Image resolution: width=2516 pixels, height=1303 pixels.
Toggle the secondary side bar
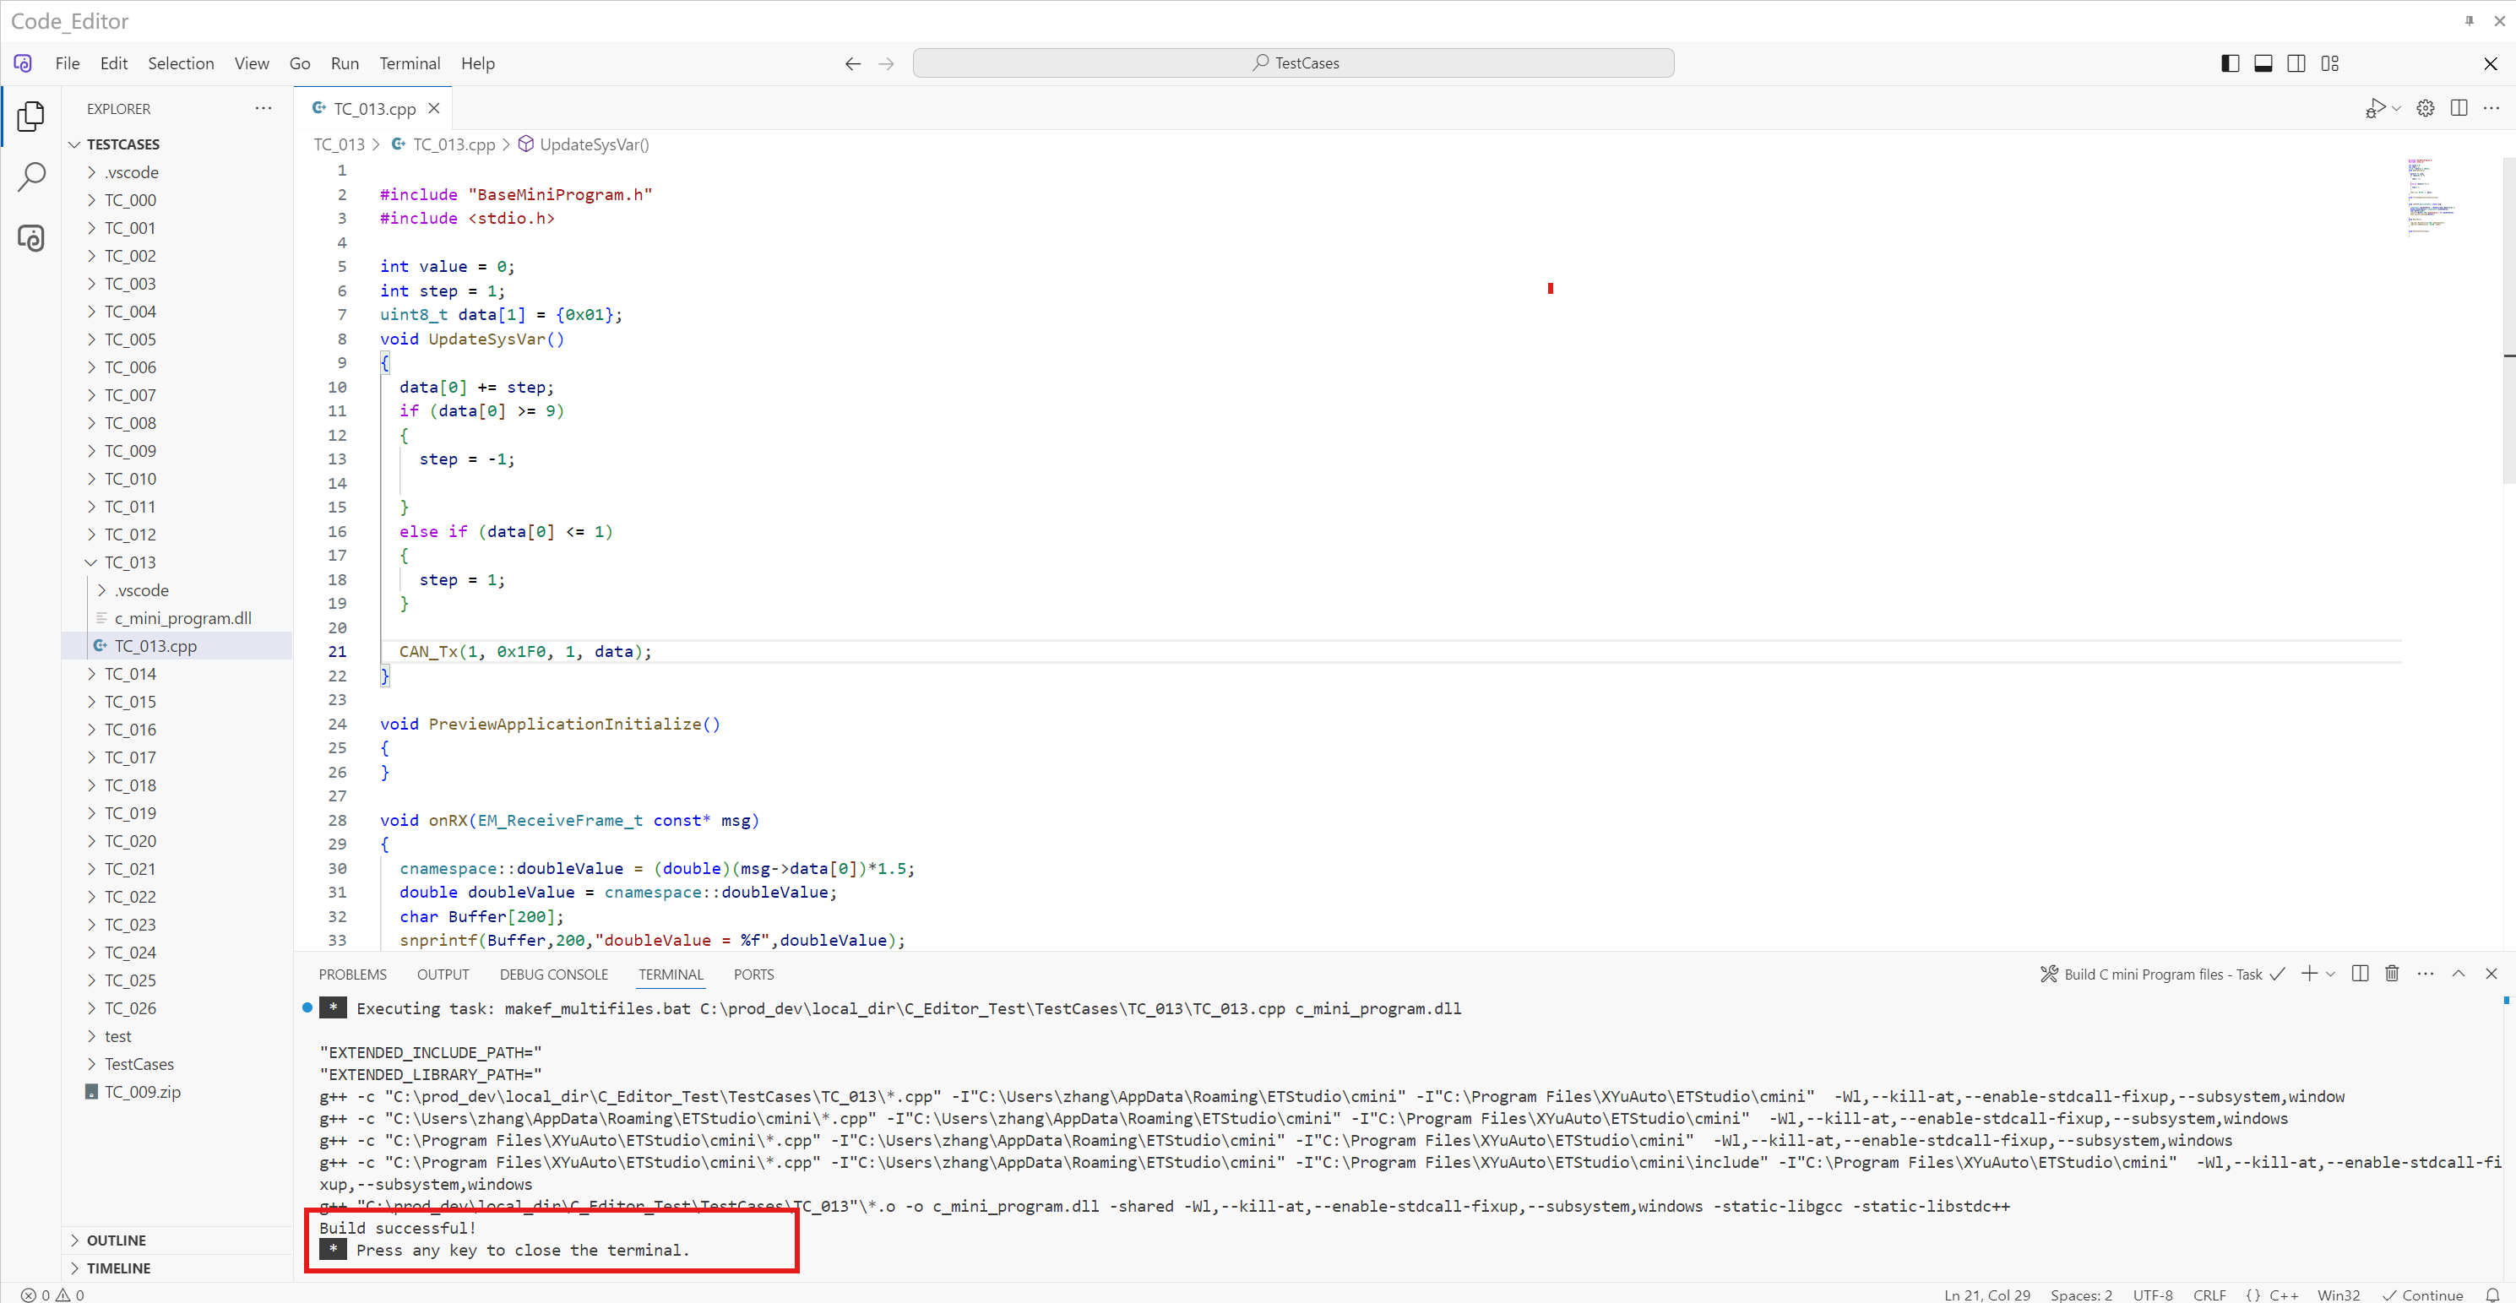click(x=2296, y=63)
